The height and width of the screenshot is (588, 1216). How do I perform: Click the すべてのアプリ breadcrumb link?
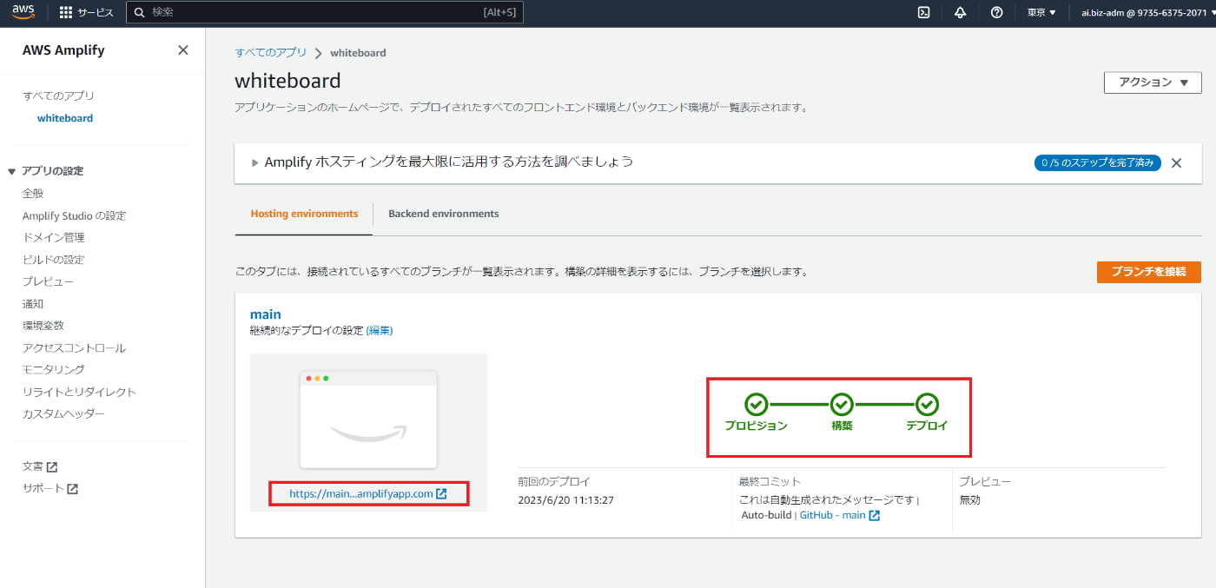pyautogui.click(x=271, y=52)
